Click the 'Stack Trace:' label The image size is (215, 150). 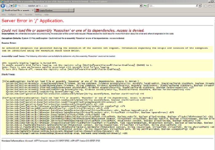[x=8, y=74]
